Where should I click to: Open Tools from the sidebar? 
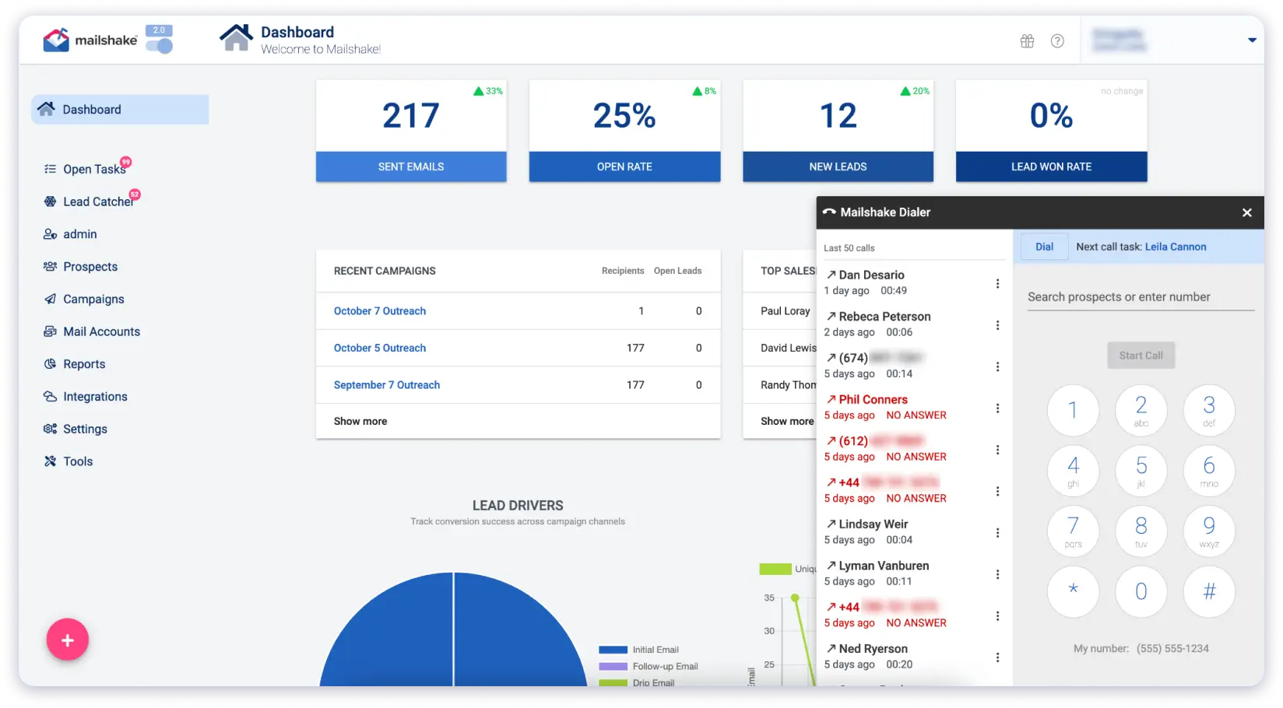pos(77,461)
